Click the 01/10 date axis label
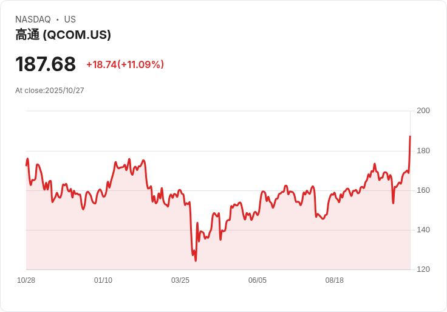Viewport: 447px width, 312px height. (x=103, y=280)
